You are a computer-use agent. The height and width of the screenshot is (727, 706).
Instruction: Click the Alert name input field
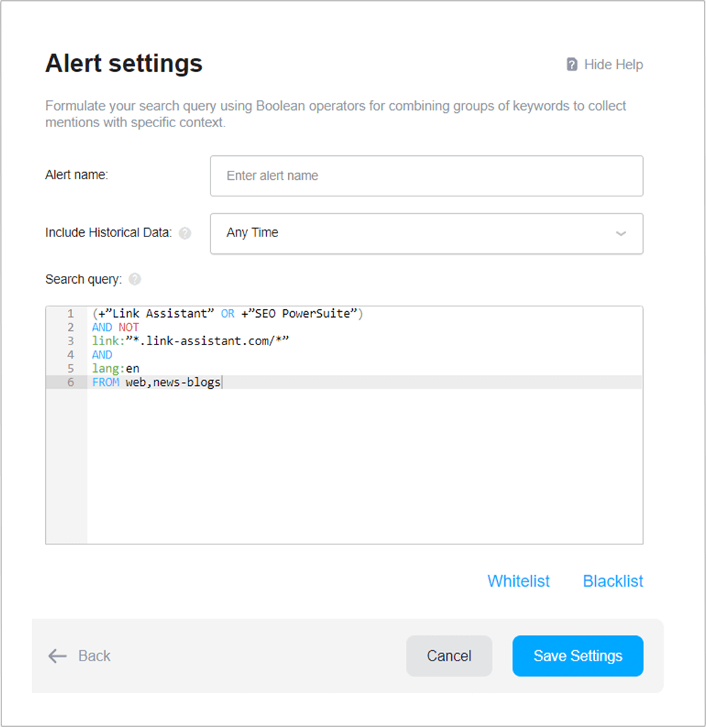coord(426,176)
